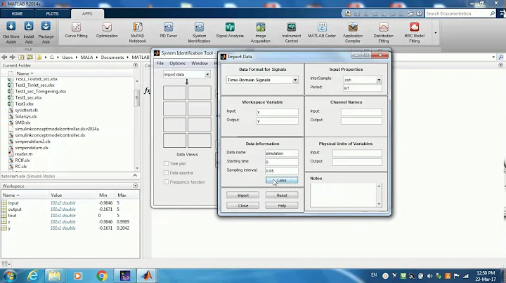Open the Application Compiler app

click(353, 32)
